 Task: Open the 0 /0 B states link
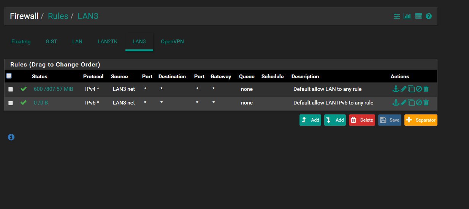pos(41,103)
